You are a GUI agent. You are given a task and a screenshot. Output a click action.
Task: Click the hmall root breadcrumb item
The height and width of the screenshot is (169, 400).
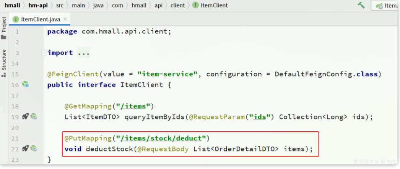pyautogui.click(x=12, y=5)
